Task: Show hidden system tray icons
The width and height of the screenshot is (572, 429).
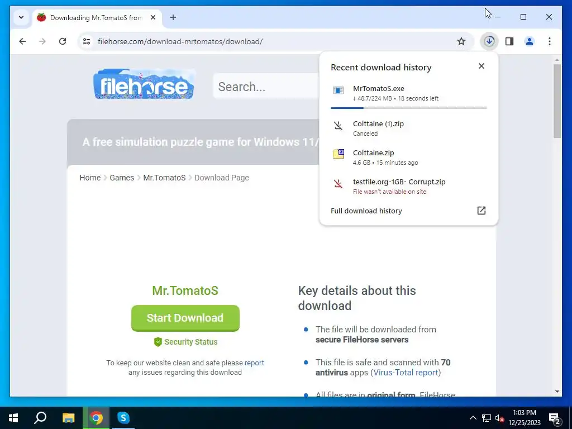Action: [x=473, y=418]
